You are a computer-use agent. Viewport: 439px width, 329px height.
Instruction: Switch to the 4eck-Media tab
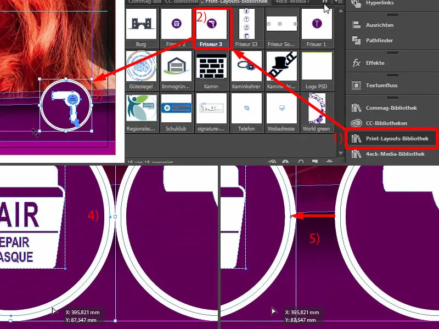click(292, 2)
